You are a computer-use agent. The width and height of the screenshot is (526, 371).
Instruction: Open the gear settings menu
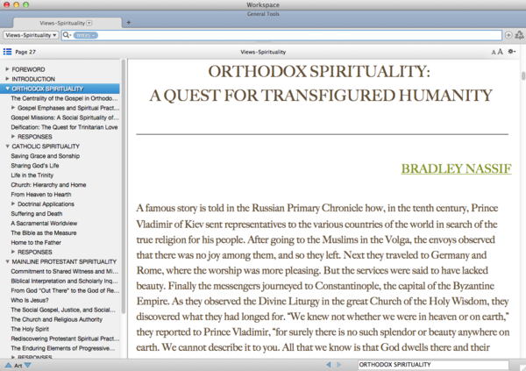pos(512,53)
